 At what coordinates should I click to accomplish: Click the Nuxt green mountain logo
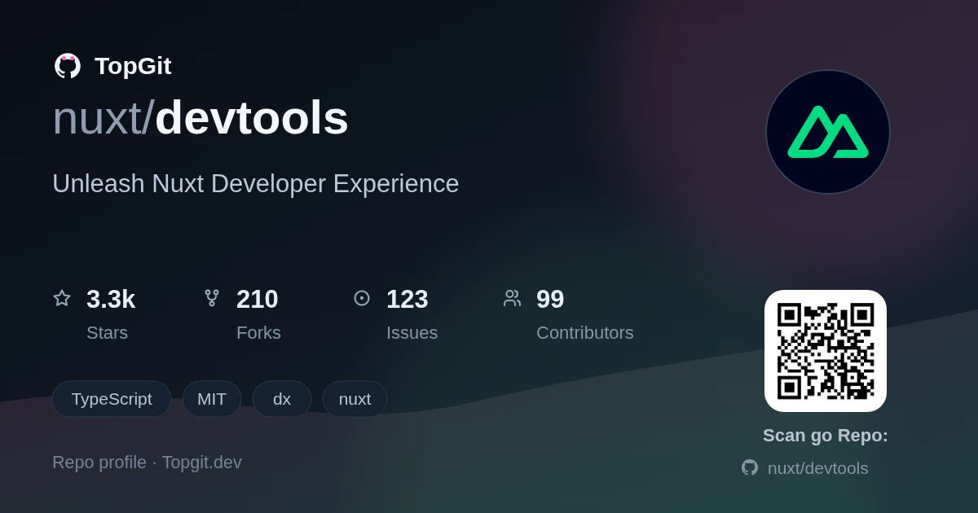tap(828, 132)
